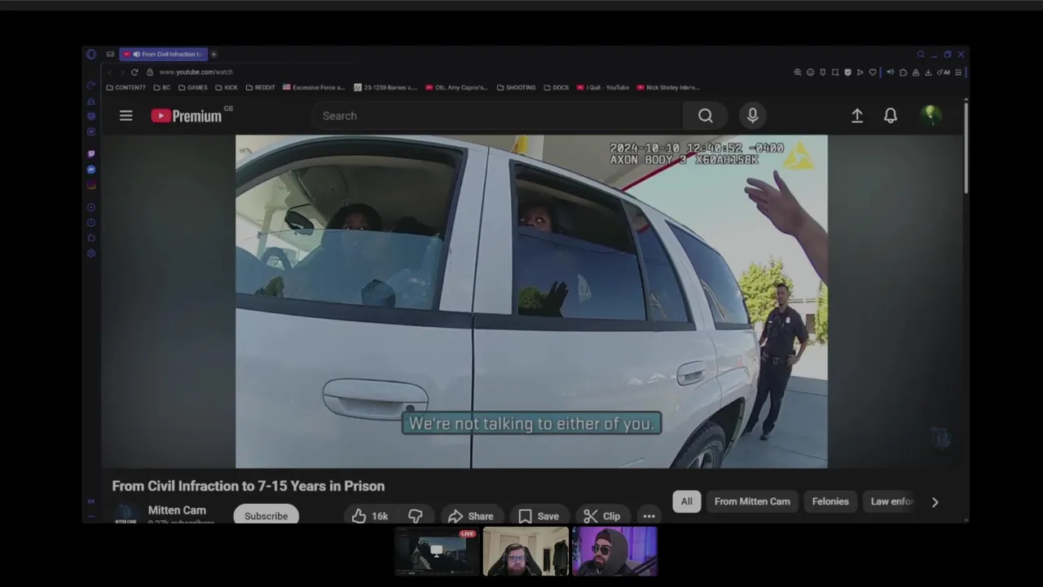The height and width of the screenshot is (587, 1043).
Task: Open Mitten Cam channel avatar
Action: click(x=125, y=514)
